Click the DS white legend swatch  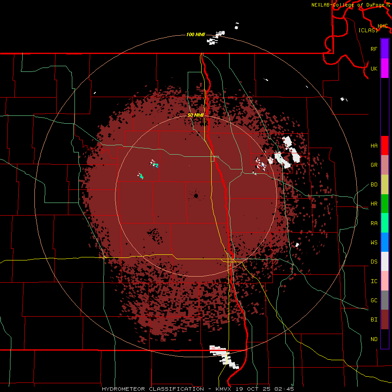(385, 261)
